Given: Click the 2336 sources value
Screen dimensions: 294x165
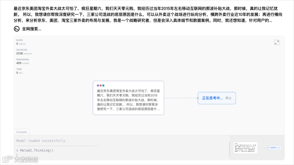Looking at the screenshot, I should click(24, 53).
